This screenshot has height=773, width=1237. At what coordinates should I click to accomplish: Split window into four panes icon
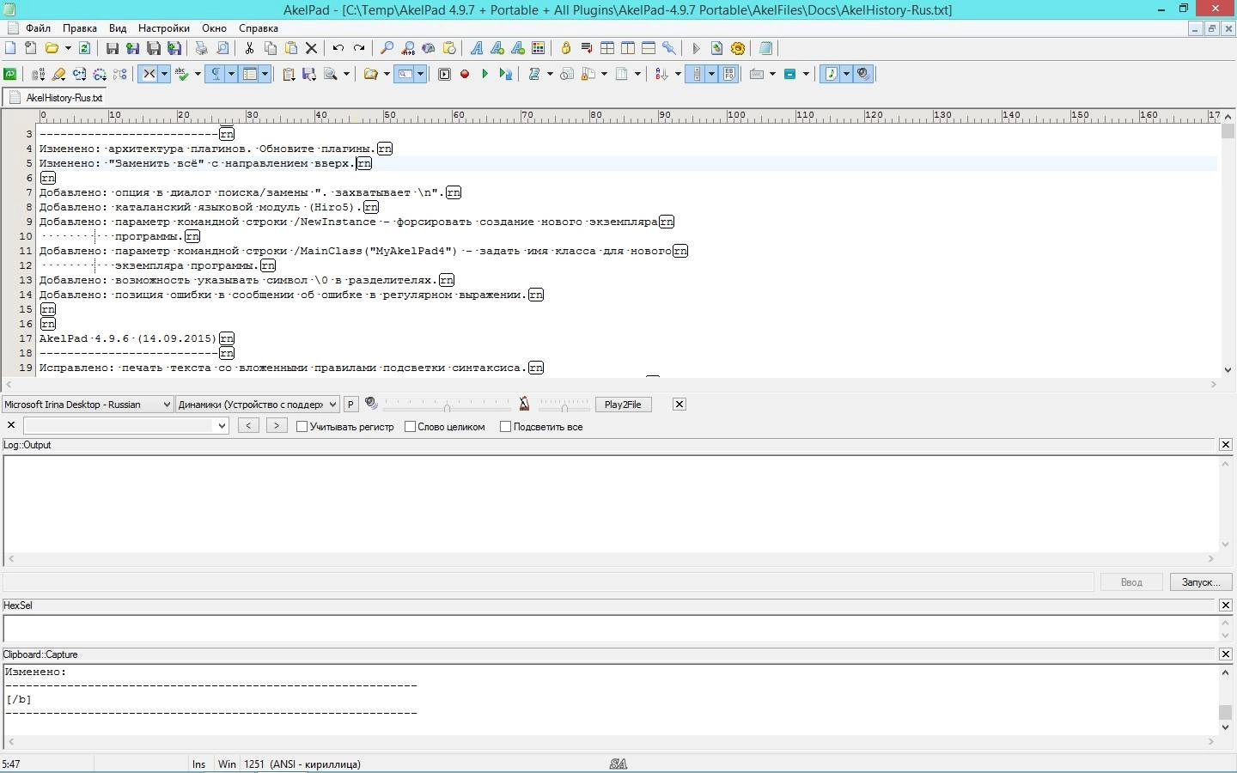pyautogui.click(x=607, y=48)
